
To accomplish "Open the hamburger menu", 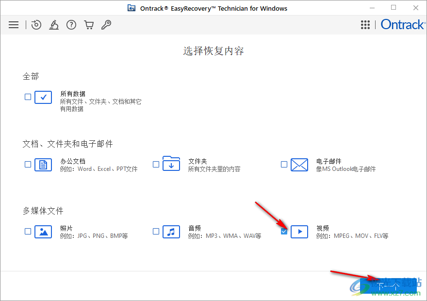I will point(14,25).
